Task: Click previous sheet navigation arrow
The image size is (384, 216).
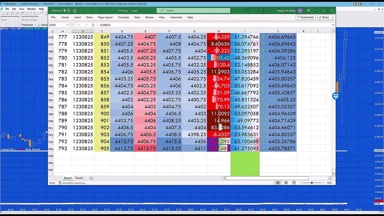Action: pyautogui.click(x=52, y=178)
